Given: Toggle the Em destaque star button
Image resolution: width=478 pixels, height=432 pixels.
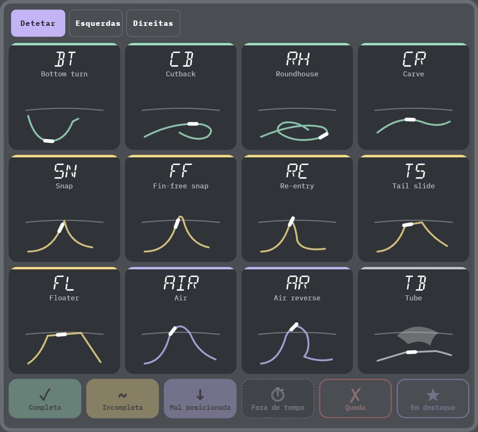Looking at the screenshot, I should coord(433,398).
